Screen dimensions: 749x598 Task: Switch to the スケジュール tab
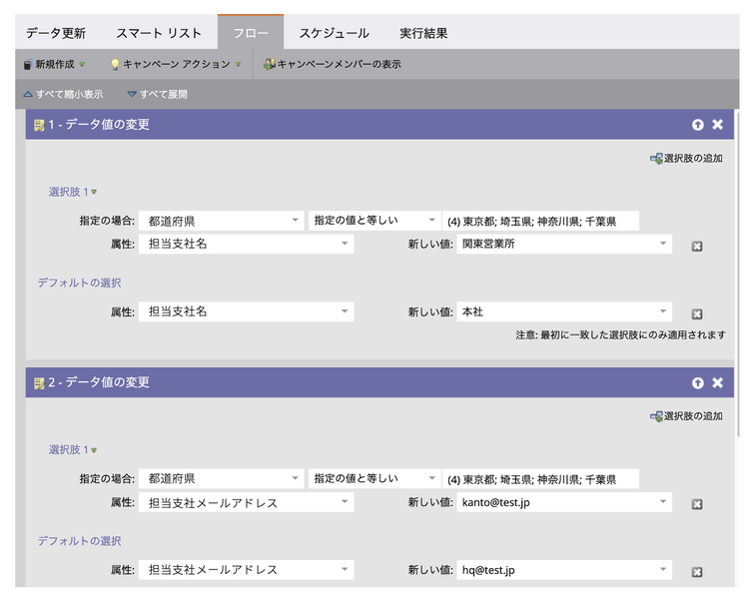point(334,33)
